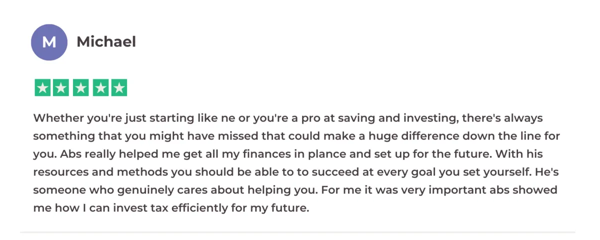Click the letter M inside the avatar
The height and width of the screenshot is (240, 600).
[x=49, y=42]
